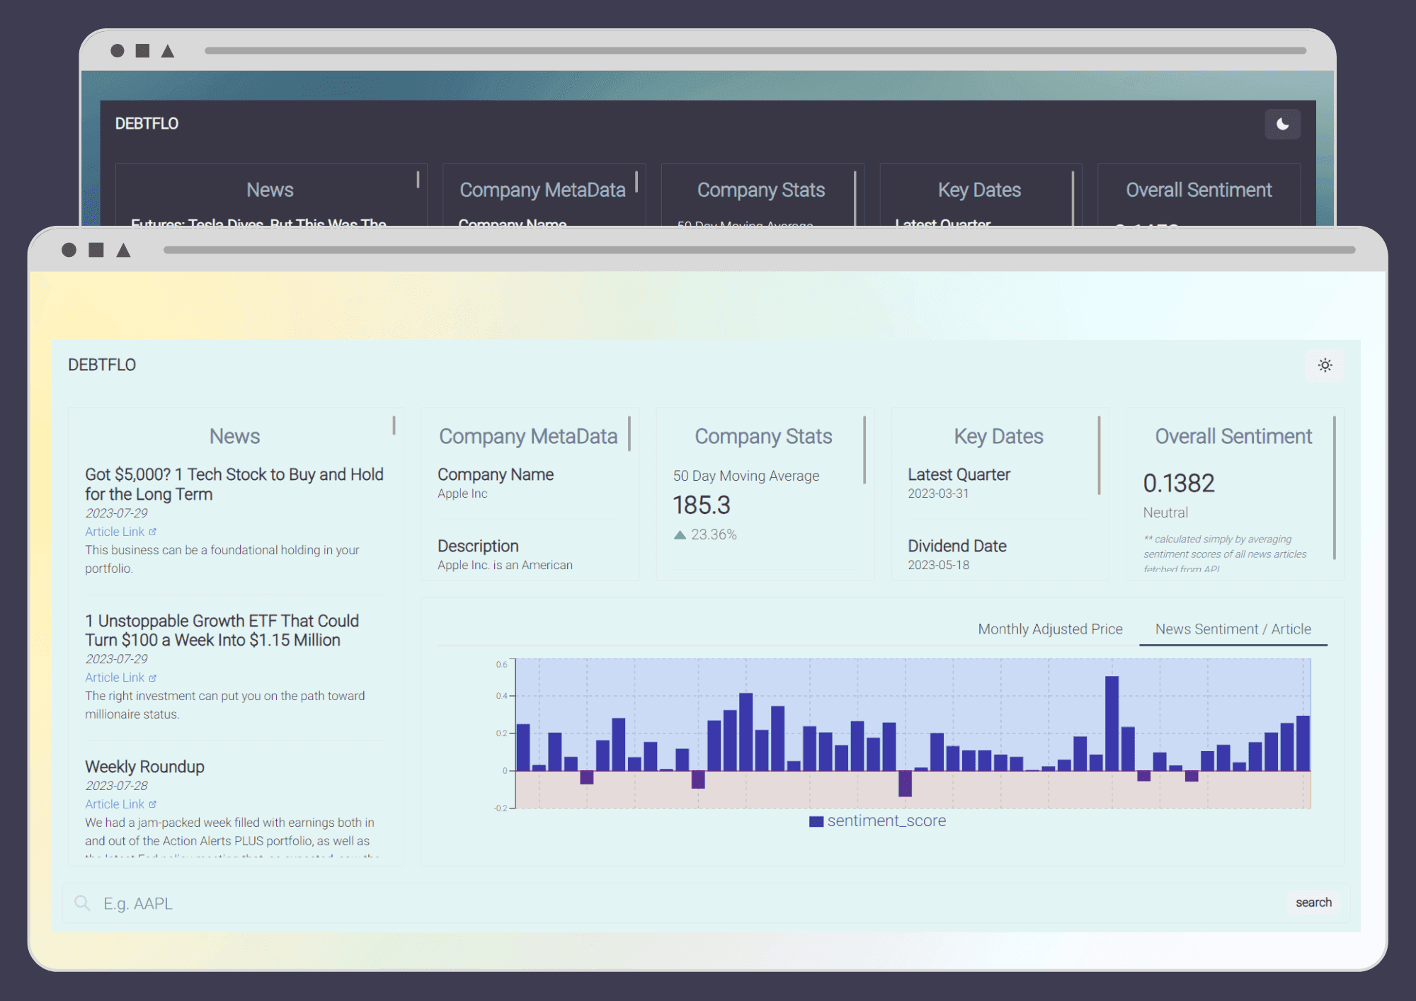
Task: Click '50 Day Moving Average' label in front window
Action: [x=746, y=476]
